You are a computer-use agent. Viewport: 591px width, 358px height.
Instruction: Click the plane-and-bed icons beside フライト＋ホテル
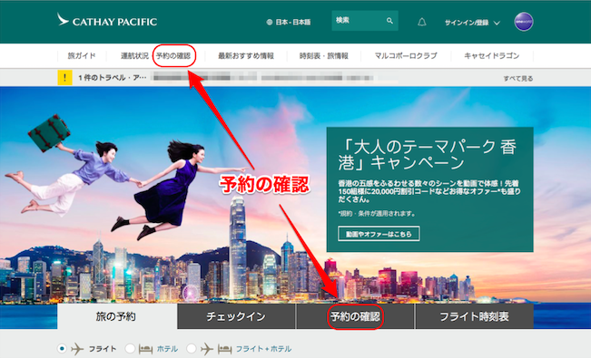point(216,349)
